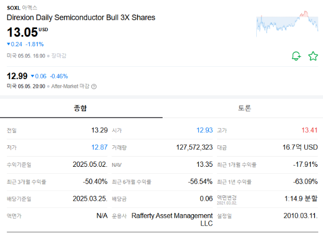Click the 3-month return -50.40%
This screenshot has height=233, width=323.
(95, 181)
